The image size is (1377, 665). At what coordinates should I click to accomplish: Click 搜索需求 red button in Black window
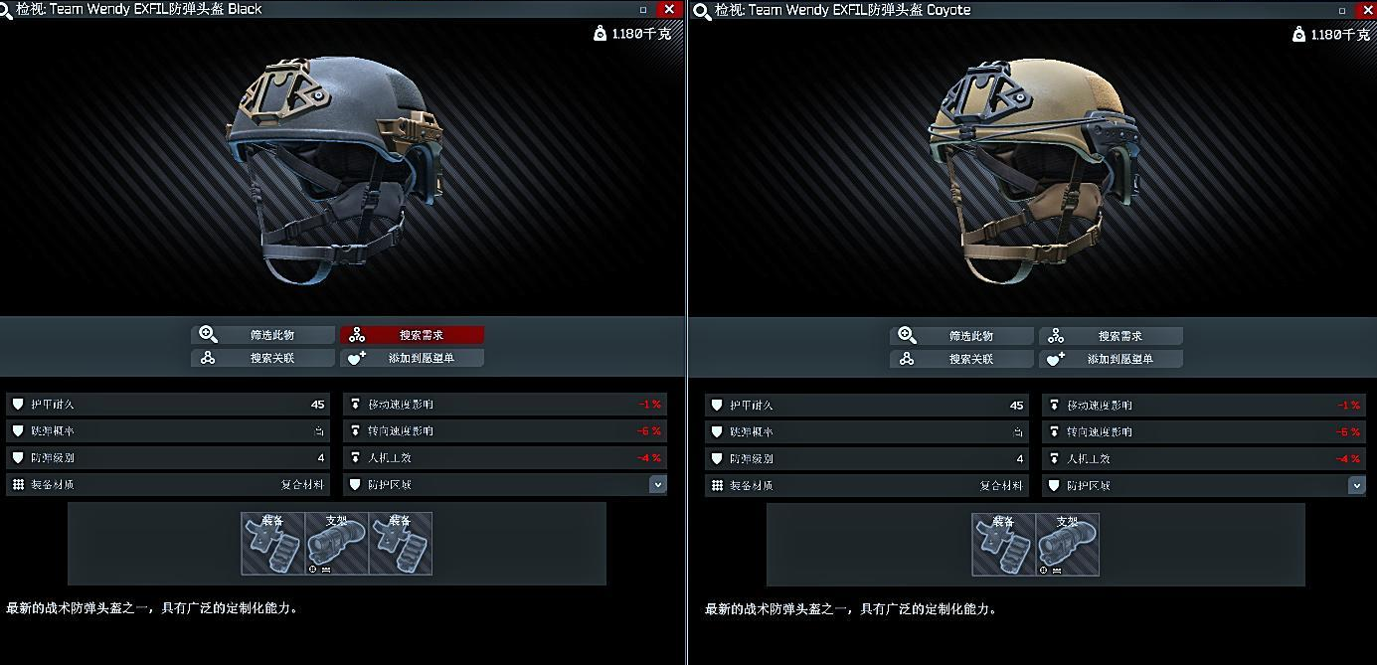pyautogui.click(x=413, y=335)
